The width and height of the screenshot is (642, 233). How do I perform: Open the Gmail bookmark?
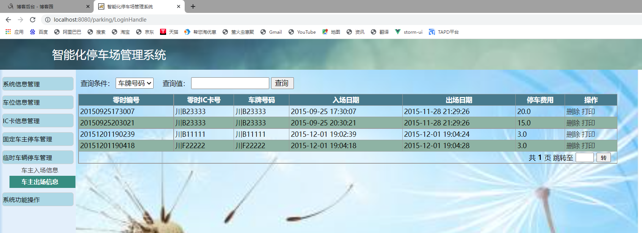click(271, 32)
